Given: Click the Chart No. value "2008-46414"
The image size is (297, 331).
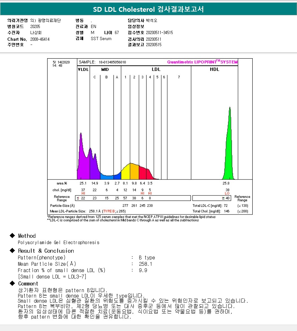Looking at the screenshot, I should click(x=40, y=39).
